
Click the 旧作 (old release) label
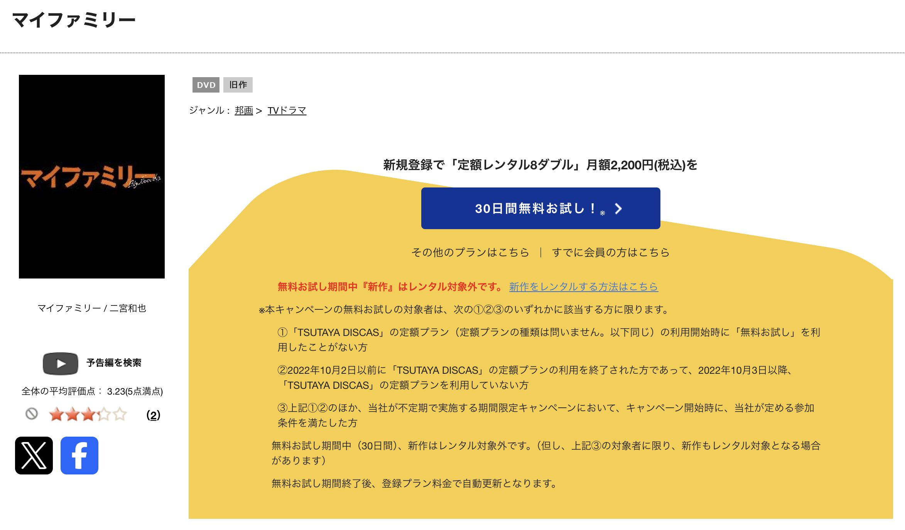[238, 85]
